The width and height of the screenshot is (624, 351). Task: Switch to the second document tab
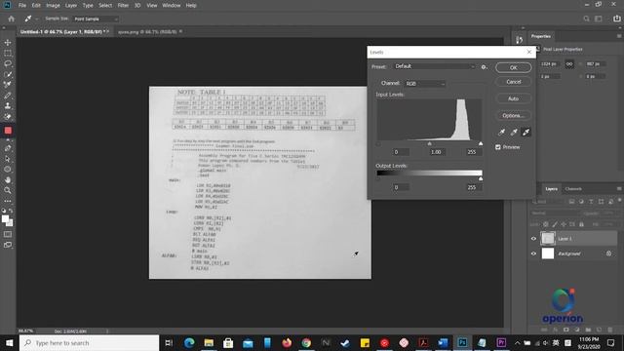(149, 31)
